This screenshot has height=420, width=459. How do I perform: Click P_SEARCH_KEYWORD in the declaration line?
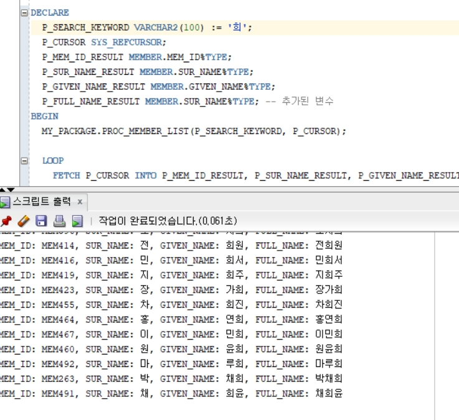pos(85,27)
